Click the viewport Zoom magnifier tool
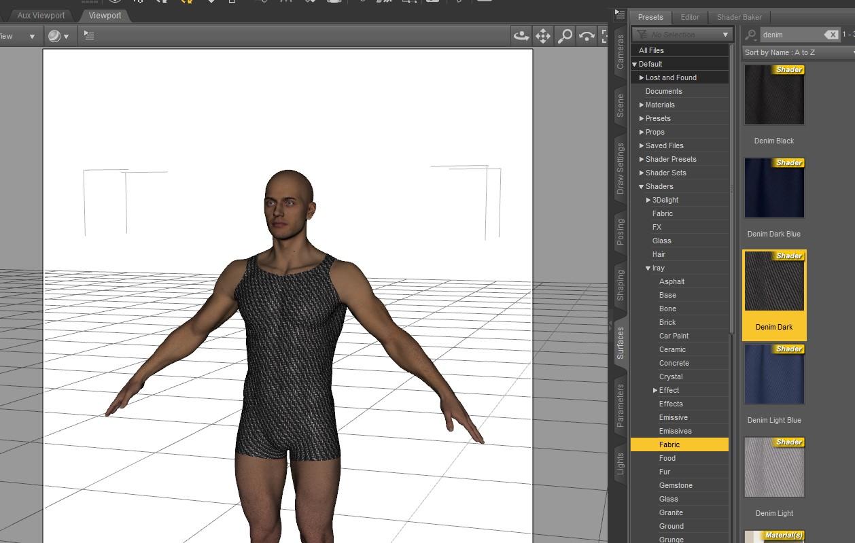Screen dimensions: 855x543 click(x=565, y=36)
